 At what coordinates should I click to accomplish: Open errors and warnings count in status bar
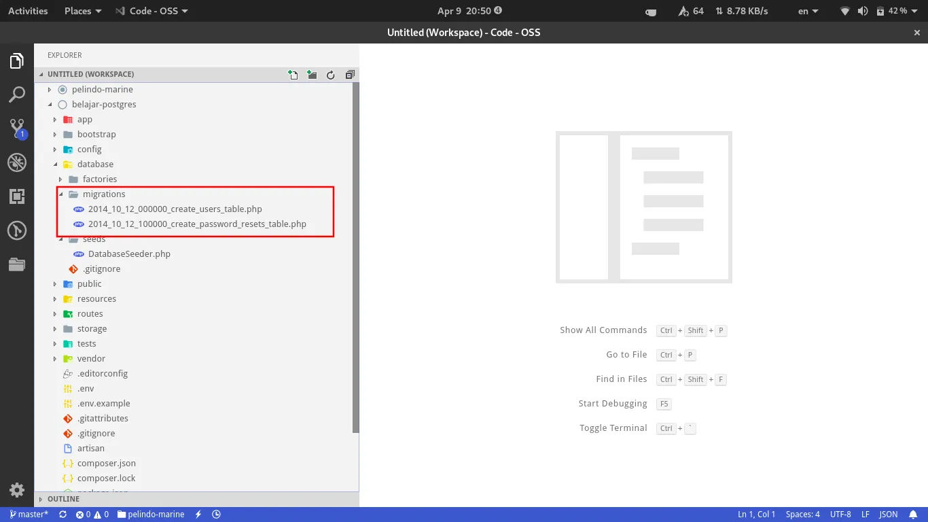click(92, 515)
